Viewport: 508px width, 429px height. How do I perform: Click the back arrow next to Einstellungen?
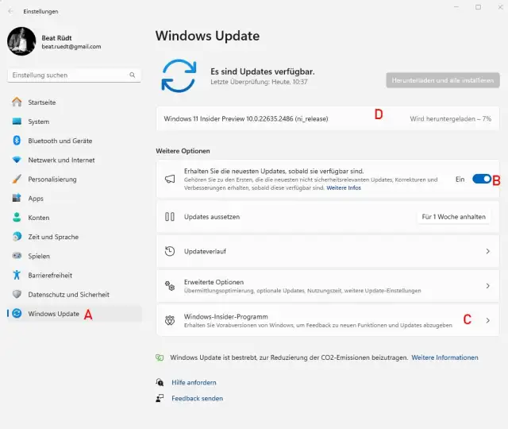[10, 11]
